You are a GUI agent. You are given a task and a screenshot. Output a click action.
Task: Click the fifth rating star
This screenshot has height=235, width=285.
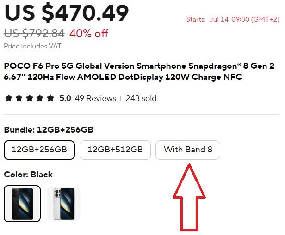click(x=50, y=98)
